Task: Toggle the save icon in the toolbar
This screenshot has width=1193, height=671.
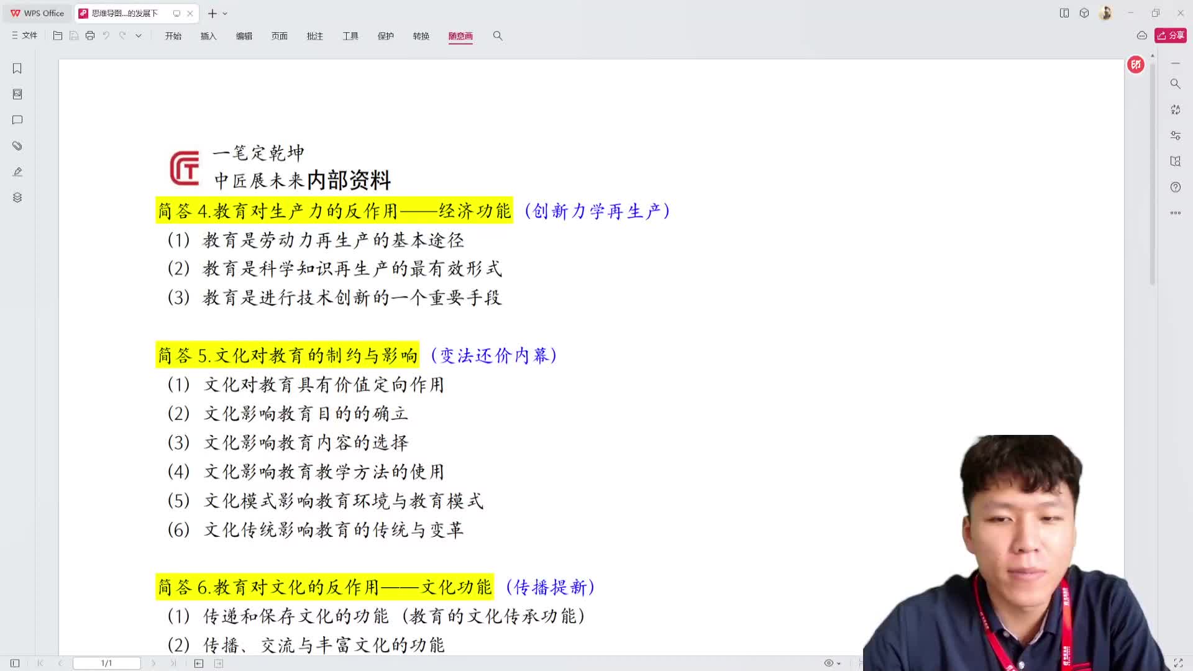Action: click(x=74, y=35)
